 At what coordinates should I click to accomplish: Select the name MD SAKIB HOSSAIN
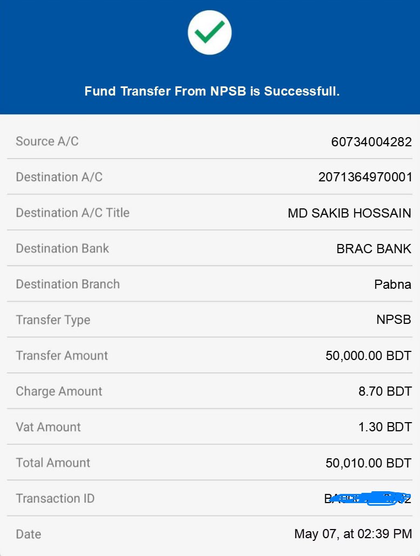[349, 213]
